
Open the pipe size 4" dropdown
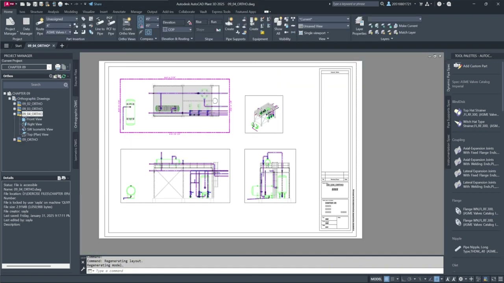tap(59, 26)
